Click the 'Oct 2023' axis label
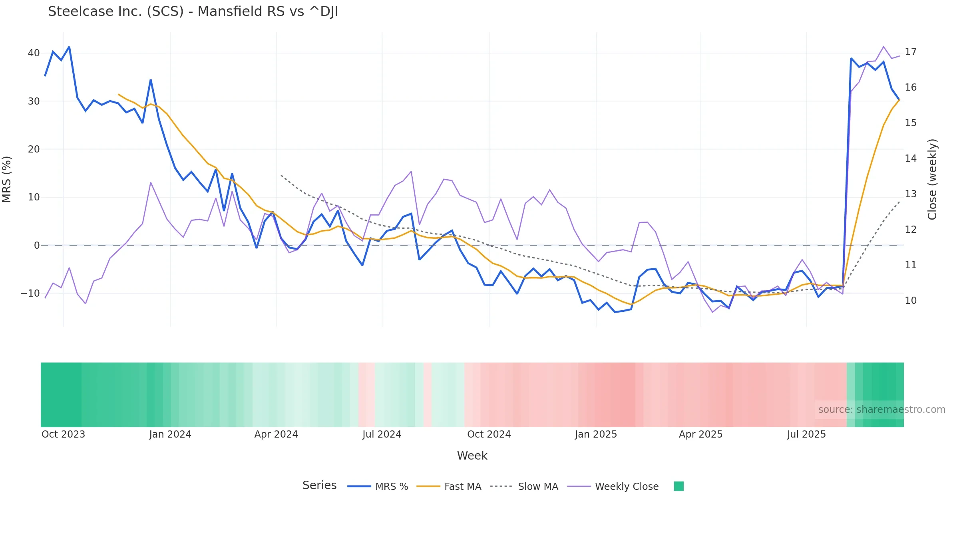The width and height of the screenshot is (959, 539). [63, 434]
